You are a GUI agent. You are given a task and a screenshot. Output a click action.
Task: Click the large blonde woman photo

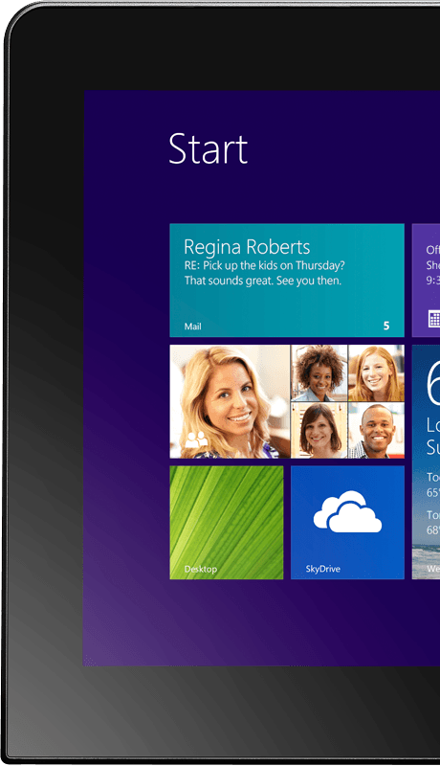pyautogui.click(x=230, y=401)
